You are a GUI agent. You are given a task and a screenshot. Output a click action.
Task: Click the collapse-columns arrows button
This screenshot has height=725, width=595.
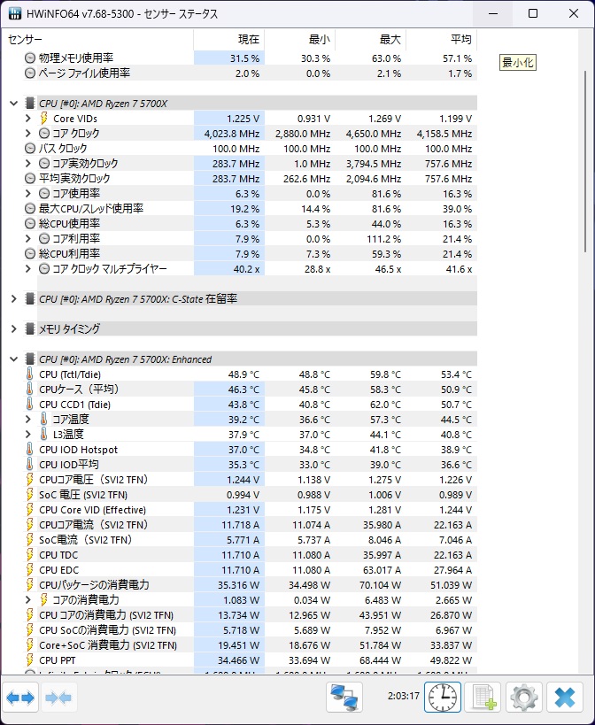[58, 698]
